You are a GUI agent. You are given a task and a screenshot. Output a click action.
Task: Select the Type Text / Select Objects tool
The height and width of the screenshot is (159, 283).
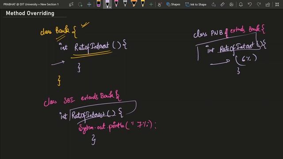[71, 4]
